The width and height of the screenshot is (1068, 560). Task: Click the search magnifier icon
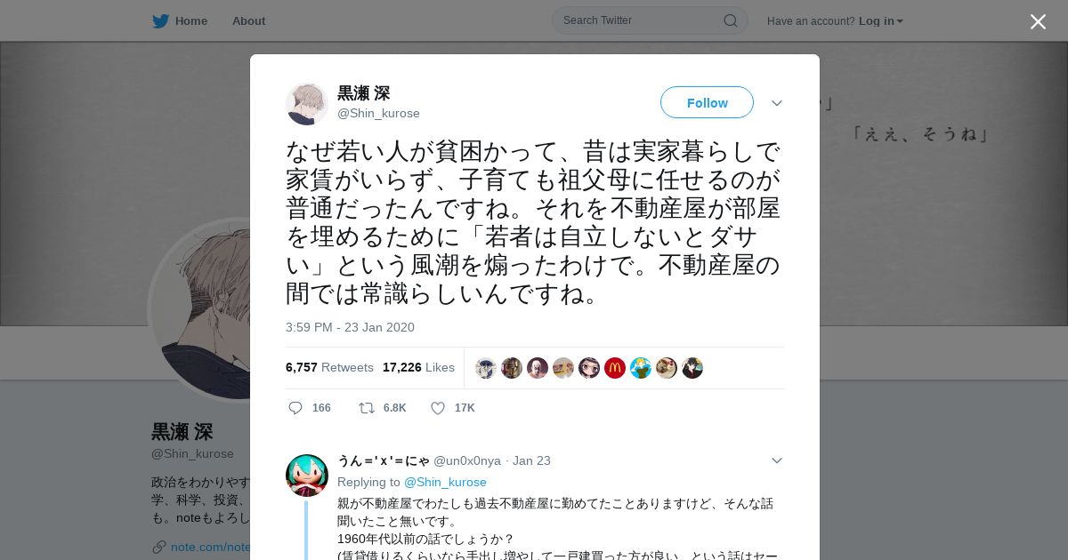(730, 20)
